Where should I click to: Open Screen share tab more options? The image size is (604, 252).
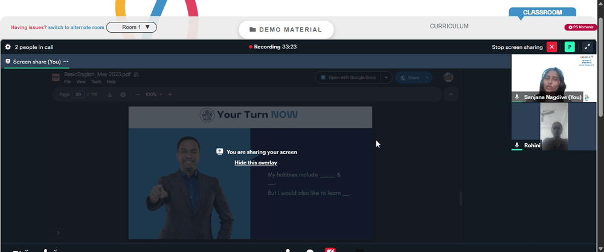pyautogui.click(x=66, y=62)
